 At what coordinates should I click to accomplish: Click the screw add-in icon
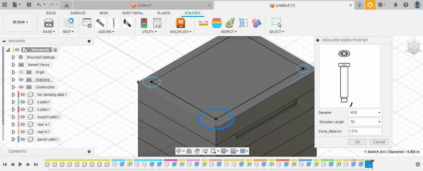click(x=114, y=23)
